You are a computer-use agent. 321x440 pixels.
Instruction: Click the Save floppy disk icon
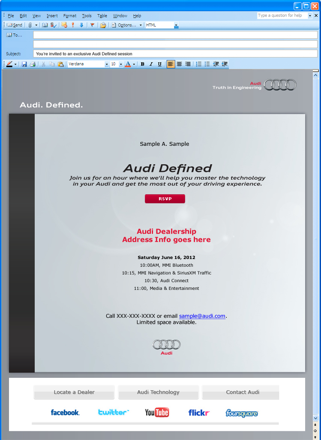click(24, 64)
